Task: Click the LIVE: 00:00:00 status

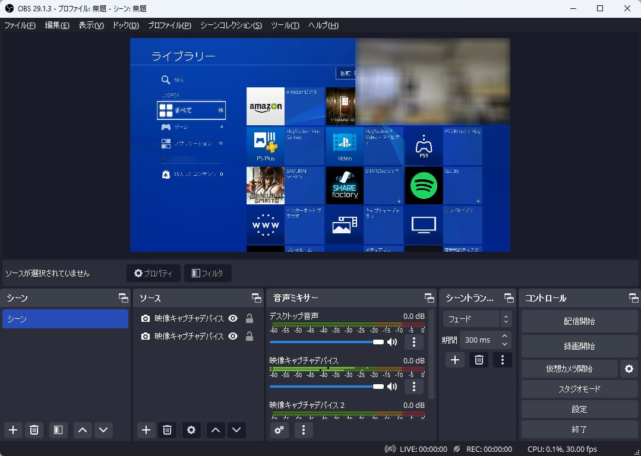Action: [424, 449]
